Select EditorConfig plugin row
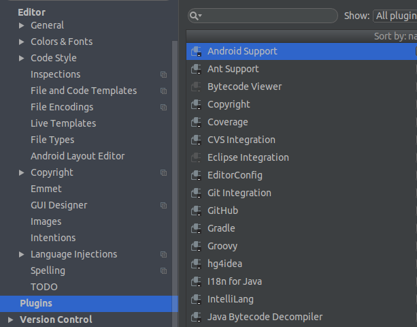Image resolution: width=417 pixels, height=327 pixels. [x=301, y=175]
